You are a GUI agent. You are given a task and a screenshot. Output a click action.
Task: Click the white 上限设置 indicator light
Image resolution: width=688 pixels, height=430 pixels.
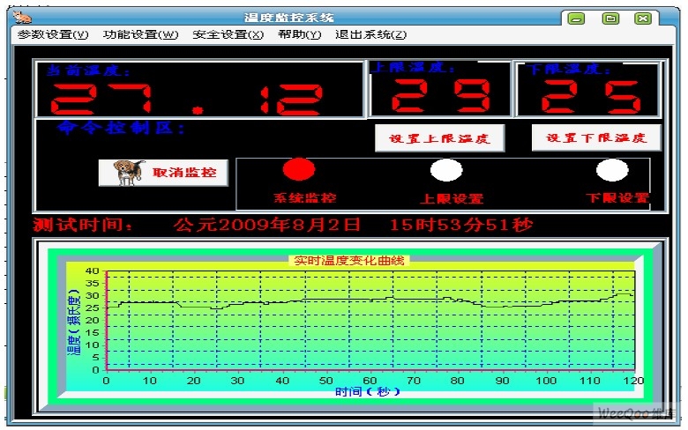[446, 169]
